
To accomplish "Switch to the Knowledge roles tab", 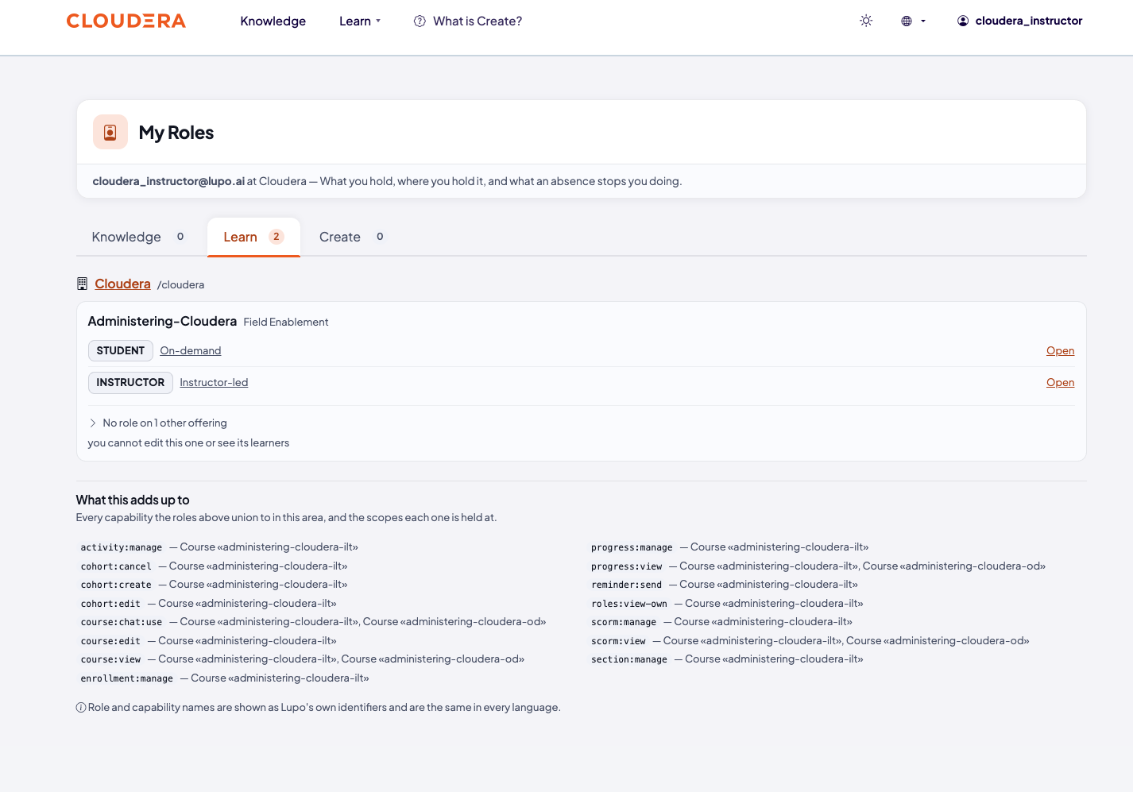I will [x=138, y=237].
